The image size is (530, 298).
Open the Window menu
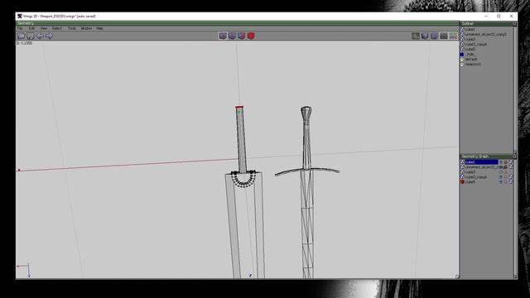(86, 28)
